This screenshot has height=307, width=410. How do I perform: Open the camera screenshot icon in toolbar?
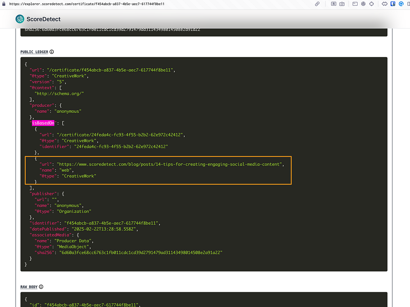click(x=342, y=4)
